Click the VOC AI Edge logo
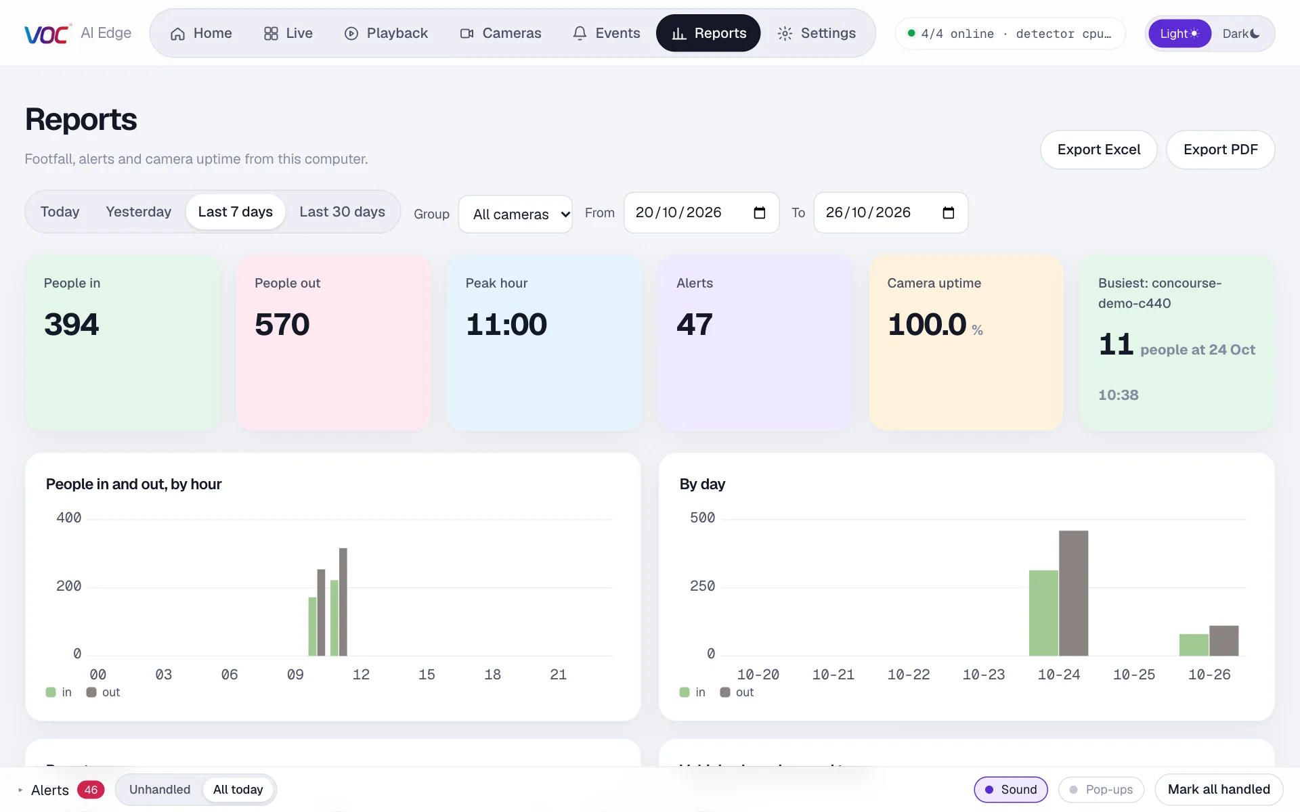 pos(78,33)
